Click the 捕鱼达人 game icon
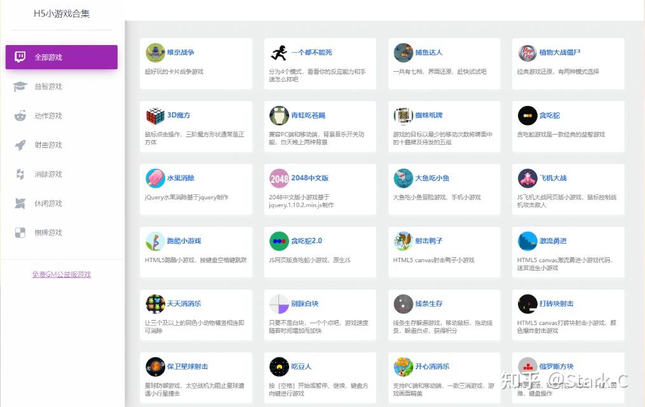The height and width of the screenshot is (407, 645). [404, 53]
